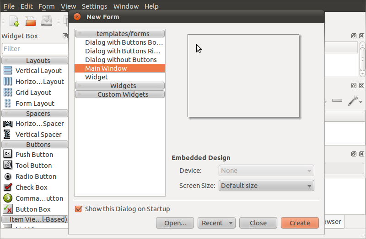Open the View menu
Viewport: 366px width, 239px height.
[68, 6]
